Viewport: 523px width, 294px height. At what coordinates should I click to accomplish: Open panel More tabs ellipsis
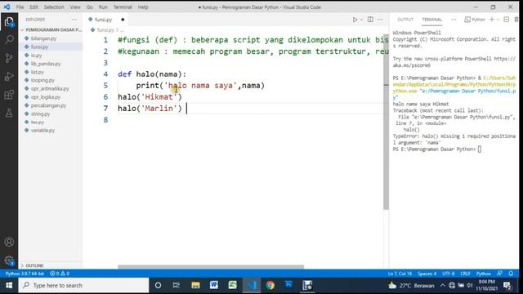pyautogui.click(x=454, y=20)
